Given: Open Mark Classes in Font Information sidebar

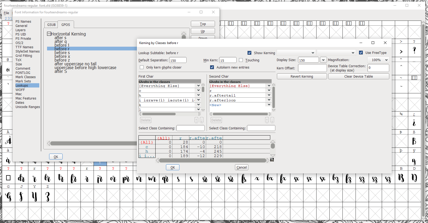Looking at the screenshot, I should [25, 77].
